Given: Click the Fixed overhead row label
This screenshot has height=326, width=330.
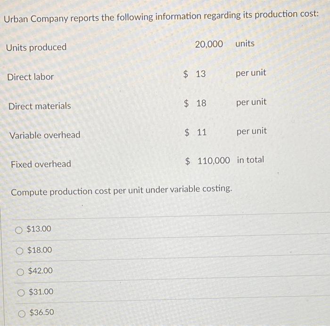Looking at the screenshot, I should click(41, 164).
